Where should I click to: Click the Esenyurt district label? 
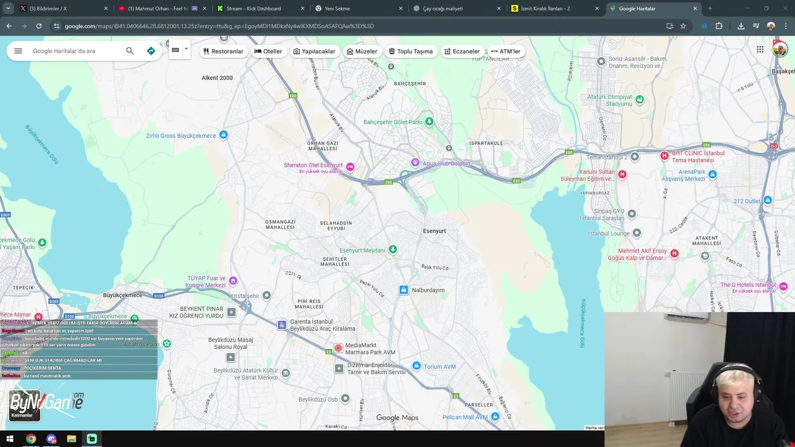434,231
